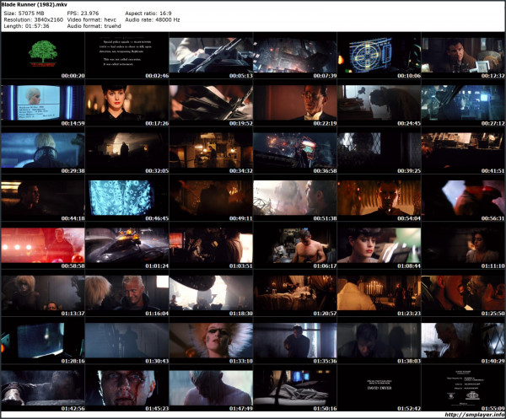
Task: Click the thumbnail at 00:49:11
Action: point(211,198)
